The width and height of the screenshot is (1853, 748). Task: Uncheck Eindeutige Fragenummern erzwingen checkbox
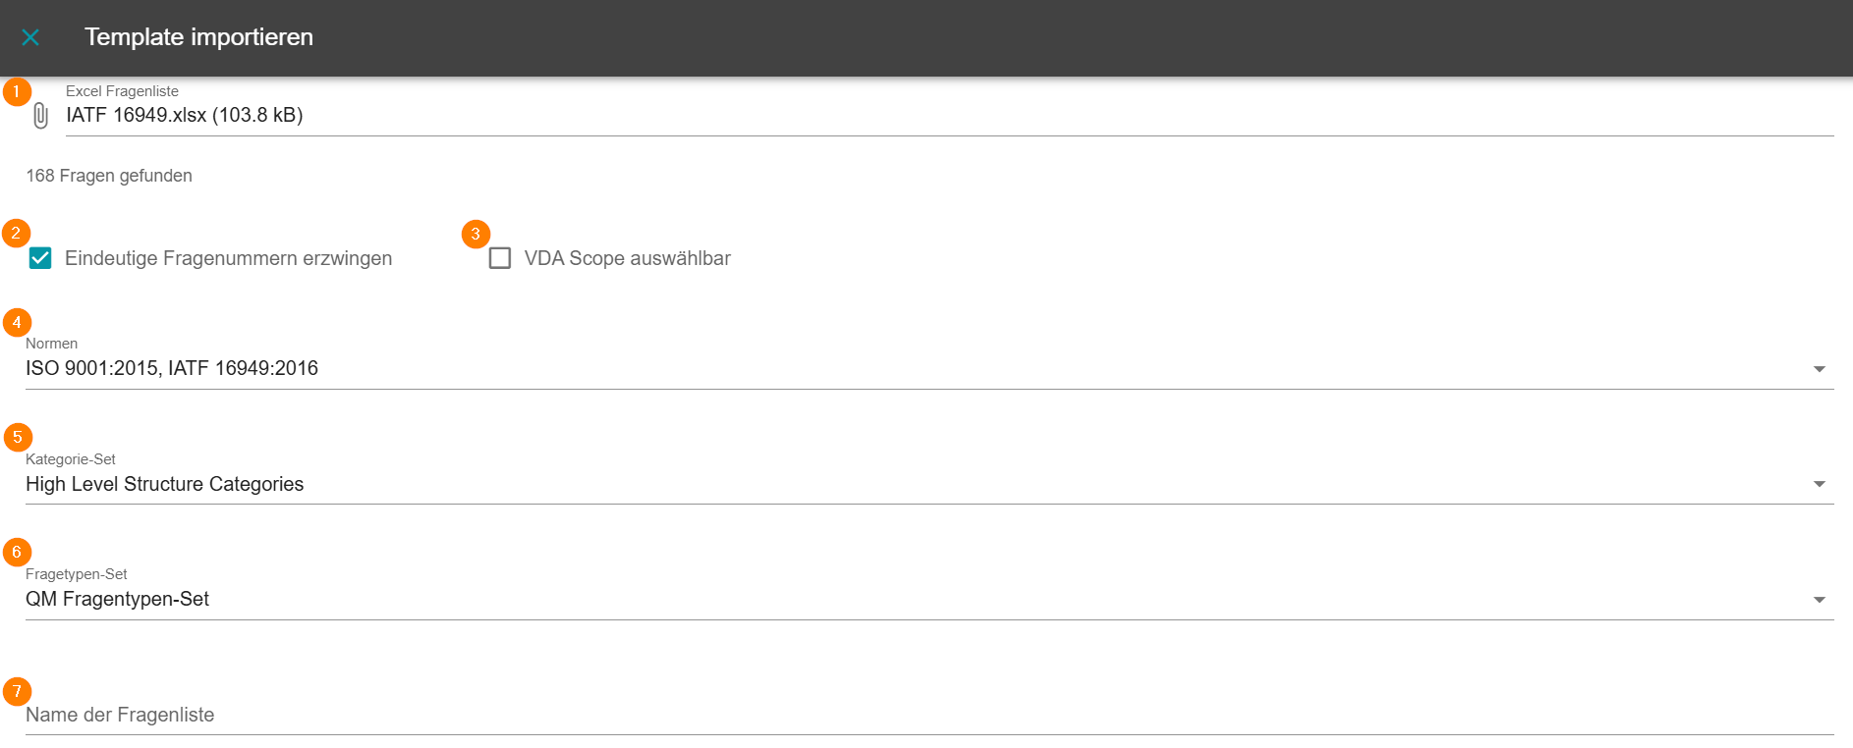pos(40,258)
